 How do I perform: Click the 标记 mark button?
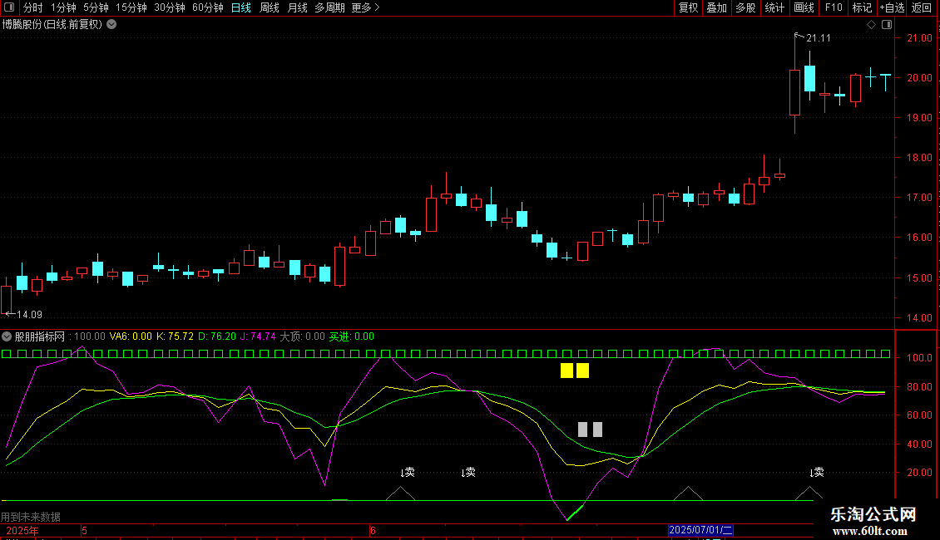[862, 7]
